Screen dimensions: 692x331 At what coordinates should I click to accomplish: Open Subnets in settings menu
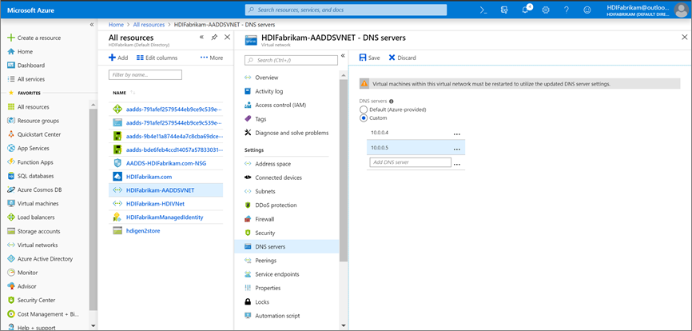coord(265,191)
